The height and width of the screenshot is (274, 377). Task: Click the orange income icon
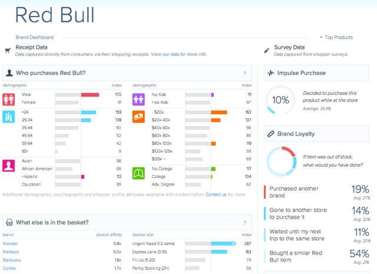(x=140, y=116)
